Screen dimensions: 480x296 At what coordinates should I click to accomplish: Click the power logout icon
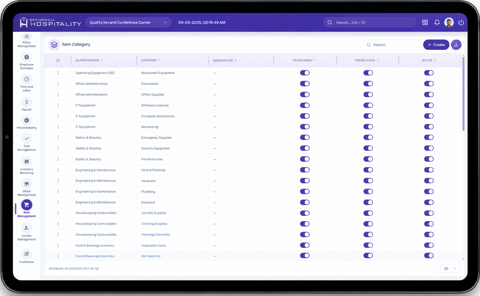tap(461, 23)
